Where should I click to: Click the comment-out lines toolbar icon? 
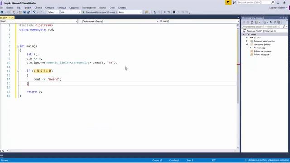[164, 12]
